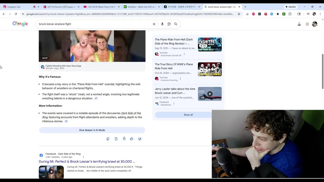Open the Google apps grid
Image resolution: width=324 pixels, height=182 pixels.
point(307,24)
